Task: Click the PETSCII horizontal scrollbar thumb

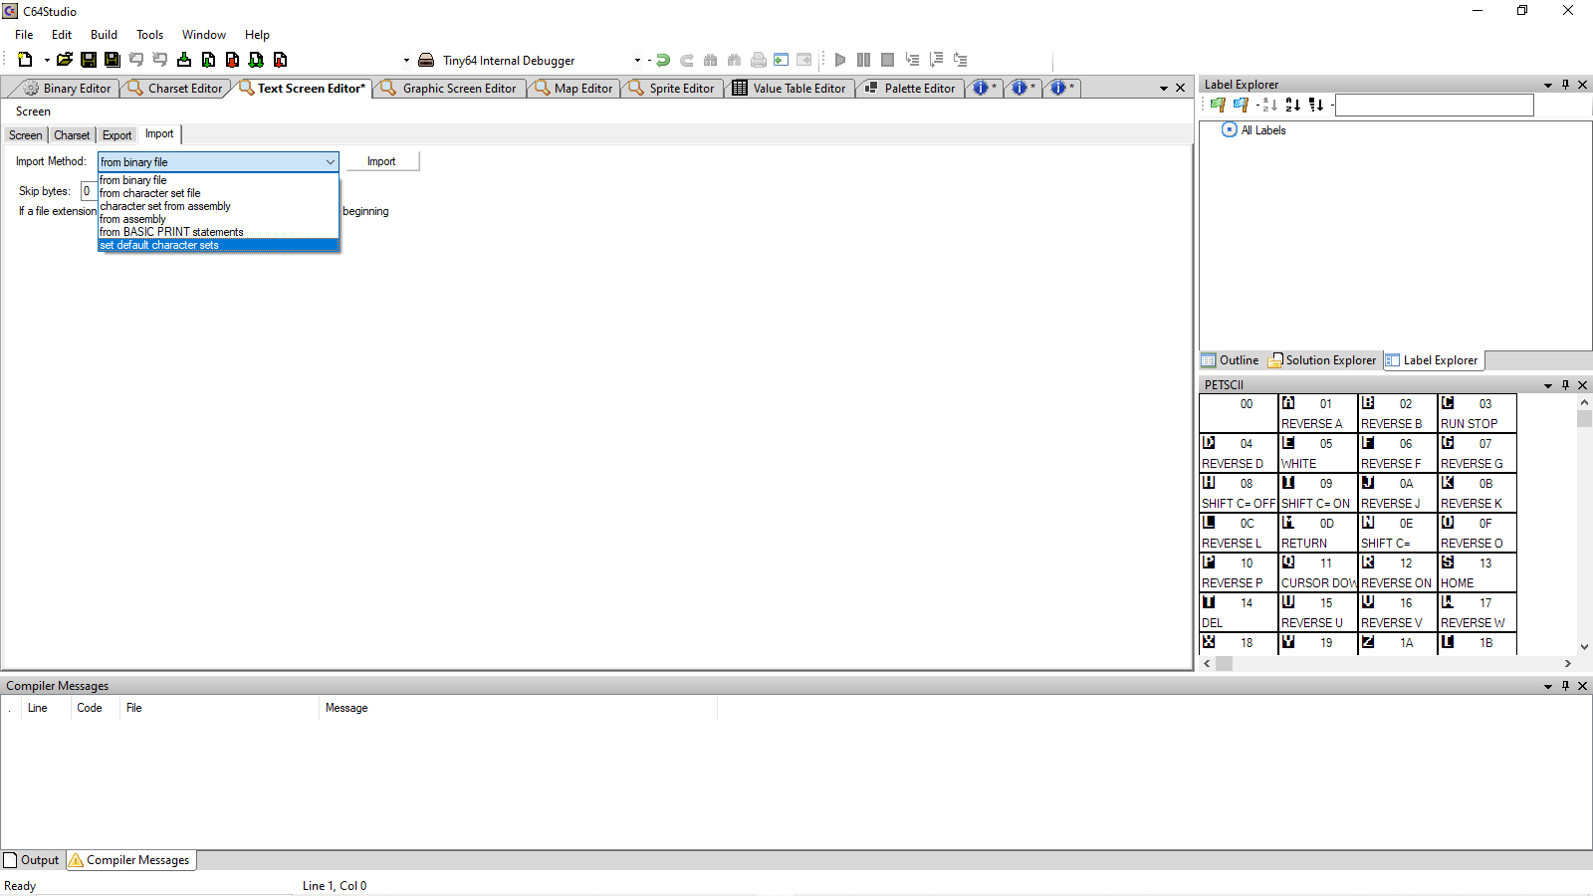Action: click(1224, 663)
